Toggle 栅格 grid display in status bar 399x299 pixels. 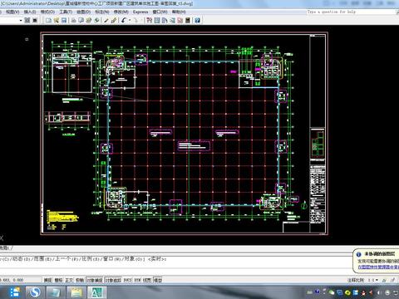tap(58, 280)
